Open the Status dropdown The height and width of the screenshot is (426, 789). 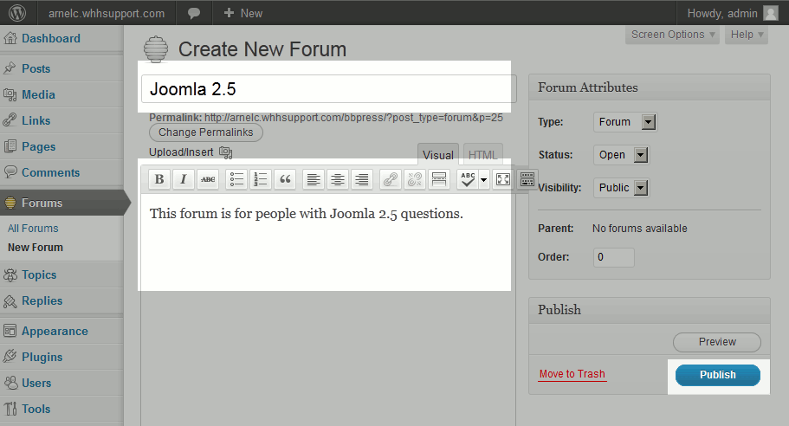[x=622, y=155]
